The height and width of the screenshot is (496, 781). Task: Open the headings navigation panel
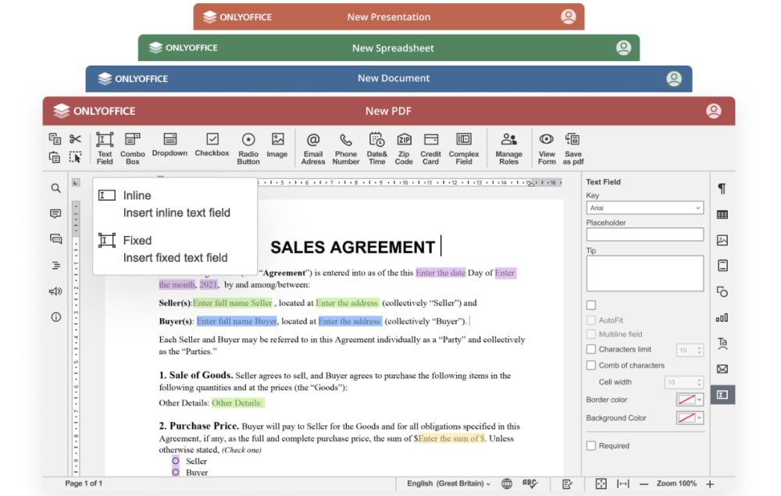pos(55,266)
